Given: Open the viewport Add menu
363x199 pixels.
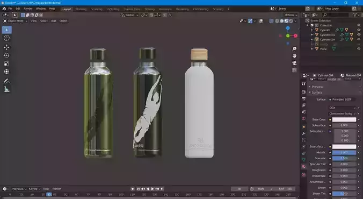Looking at the screenshot, I should pos(54,21).
